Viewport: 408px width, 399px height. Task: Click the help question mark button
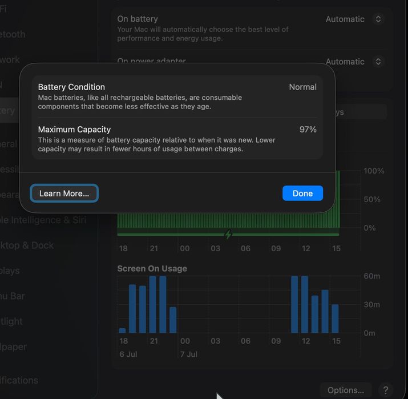pos(386,390)
